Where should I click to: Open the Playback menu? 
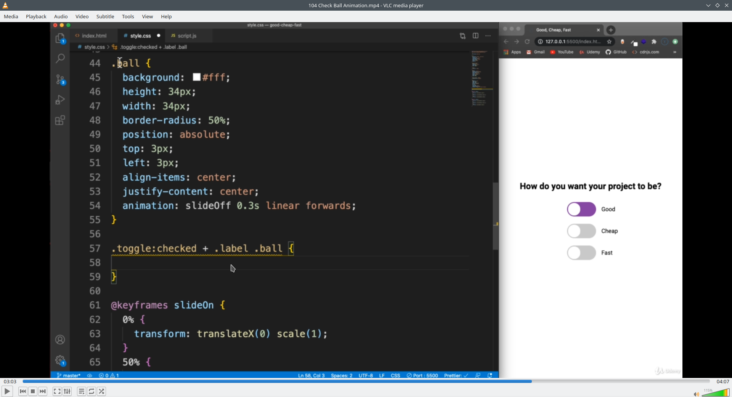point(36,16)
